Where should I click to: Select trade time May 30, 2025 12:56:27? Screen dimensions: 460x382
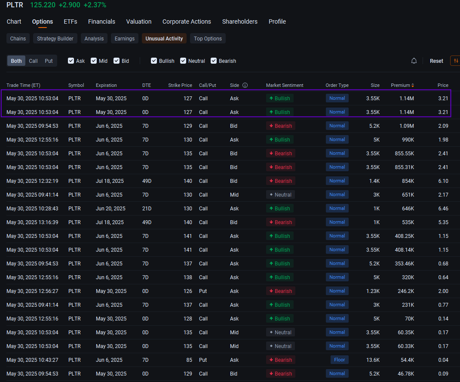pyautogui.click(x=32, y=291)
